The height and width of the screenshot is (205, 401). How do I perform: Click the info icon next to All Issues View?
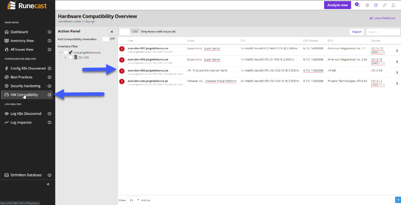[x=50, y=50]
